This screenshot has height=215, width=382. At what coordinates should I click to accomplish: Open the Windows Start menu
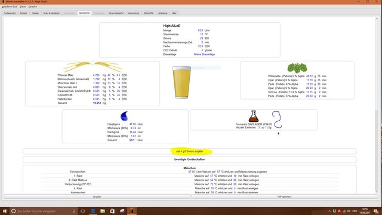pyautogui.click(x=5, y=211)
